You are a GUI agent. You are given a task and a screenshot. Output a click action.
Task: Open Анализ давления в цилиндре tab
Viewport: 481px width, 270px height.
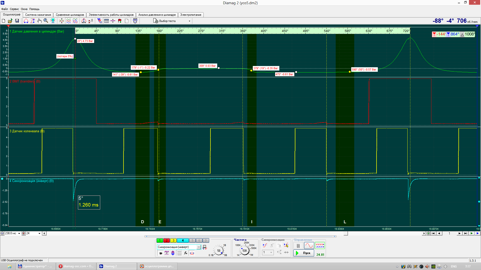point(157,15)
